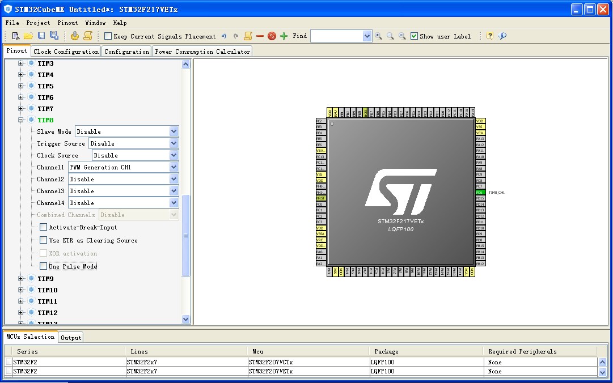This screenshot has width=613, height=383.
Task: Click the Save Project As icon
Action: (54, 36)
